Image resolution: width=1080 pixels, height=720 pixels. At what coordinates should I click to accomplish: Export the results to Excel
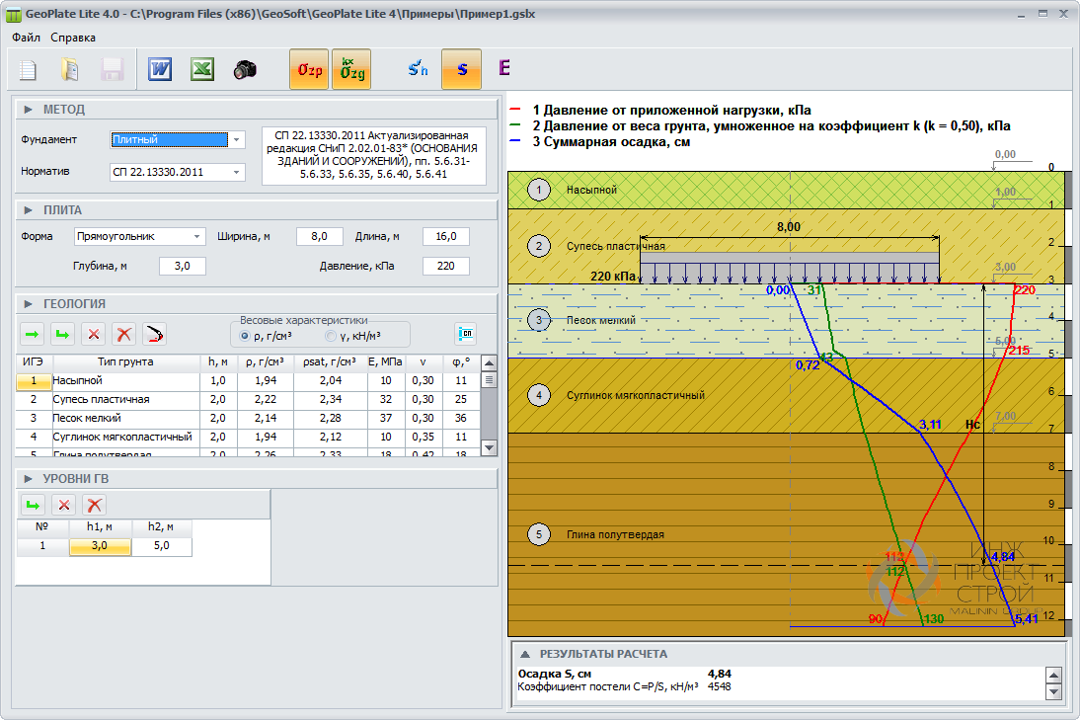tap(201, 69)
